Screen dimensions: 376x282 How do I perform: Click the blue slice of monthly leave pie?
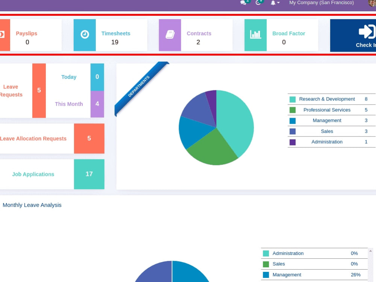tap(190, 272)
